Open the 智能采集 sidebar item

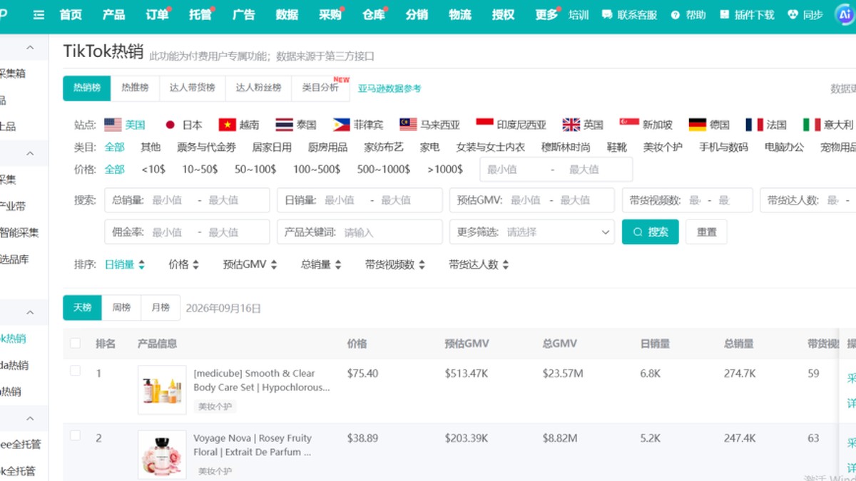click(19, 232)
